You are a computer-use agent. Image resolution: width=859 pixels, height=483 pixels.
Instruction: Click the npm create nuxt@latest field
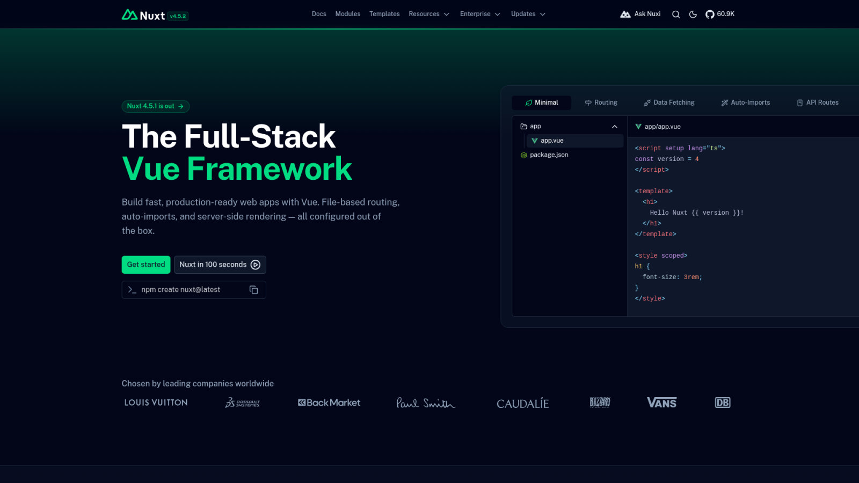pos(194,290)
